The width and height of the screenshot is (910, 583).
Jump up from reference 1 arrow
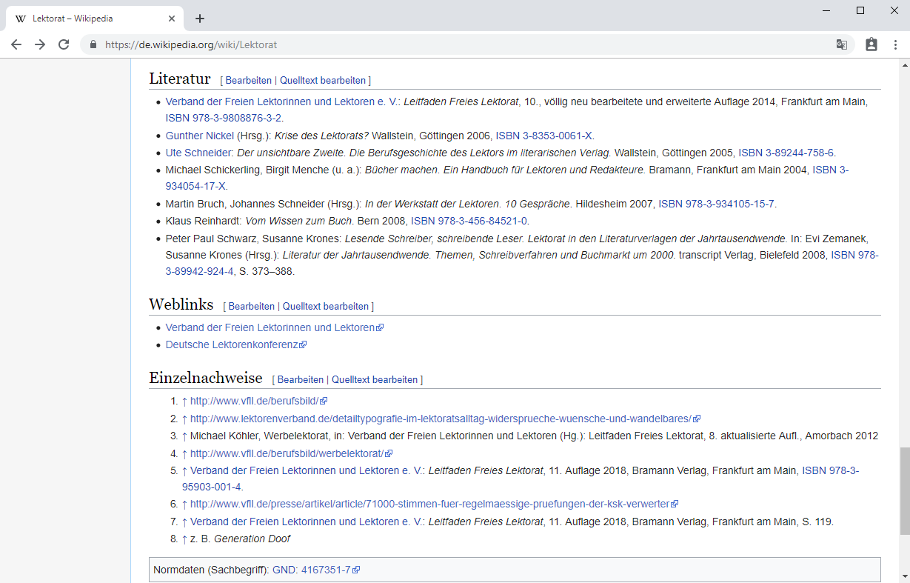184,401
